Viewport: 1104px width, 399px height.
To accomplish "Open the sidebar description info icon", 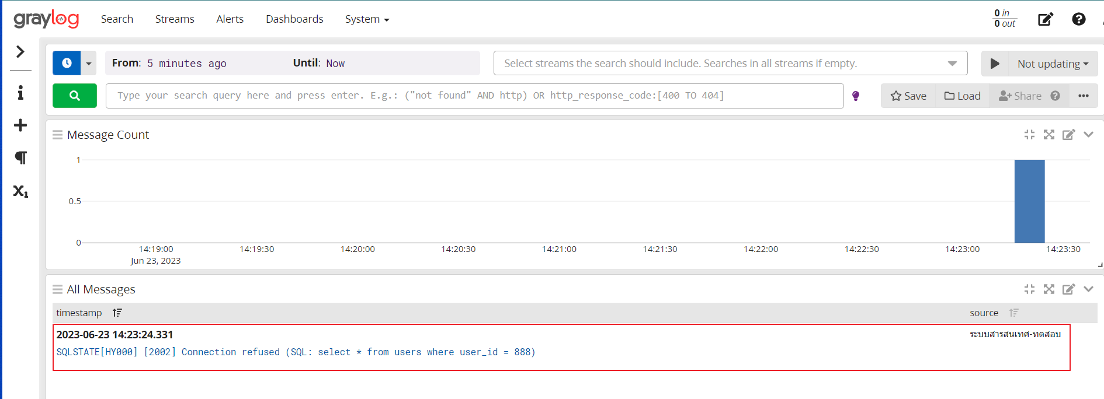I will click(20, 93).
